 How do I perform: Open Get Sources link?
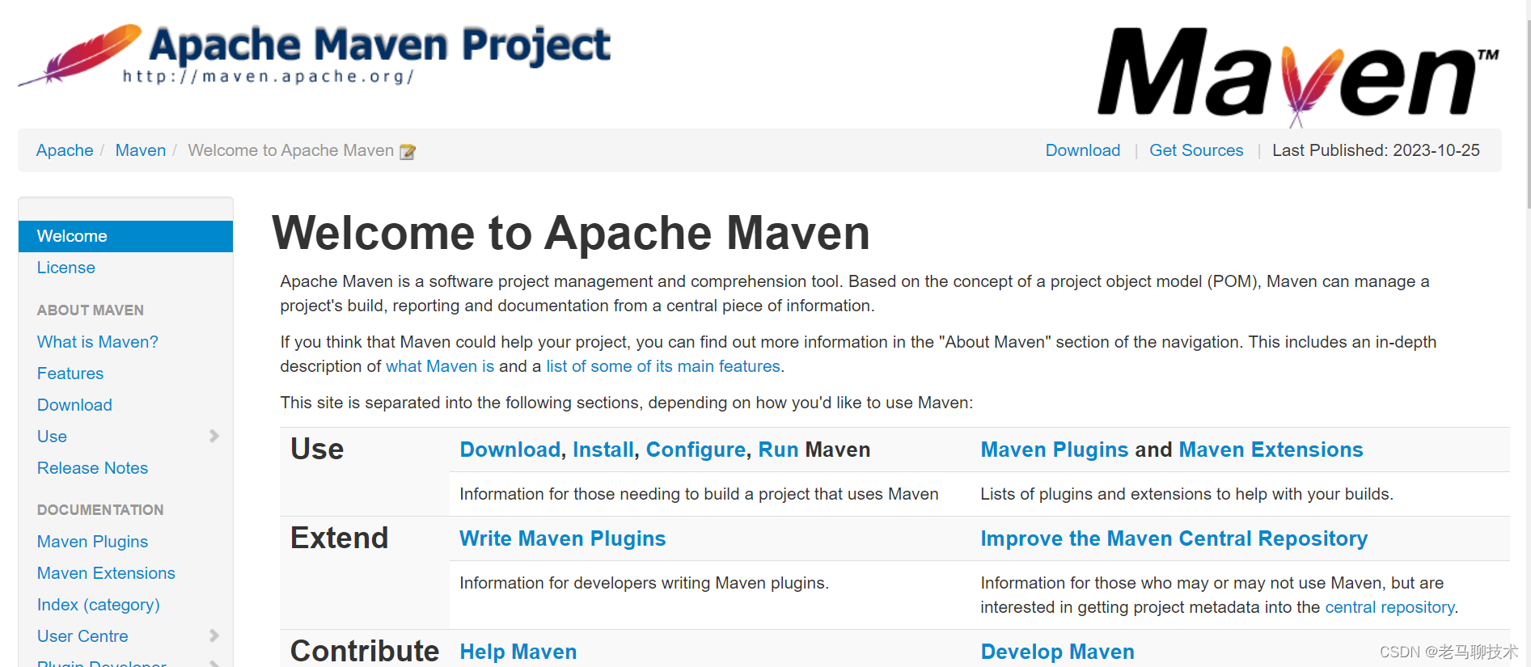1196,150
